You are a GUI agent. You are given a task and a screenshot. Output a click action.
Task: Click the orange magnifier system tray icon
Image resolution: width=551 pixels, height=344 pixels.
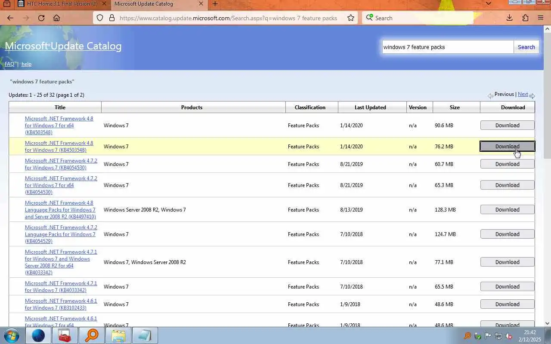[x=467, y=336]
